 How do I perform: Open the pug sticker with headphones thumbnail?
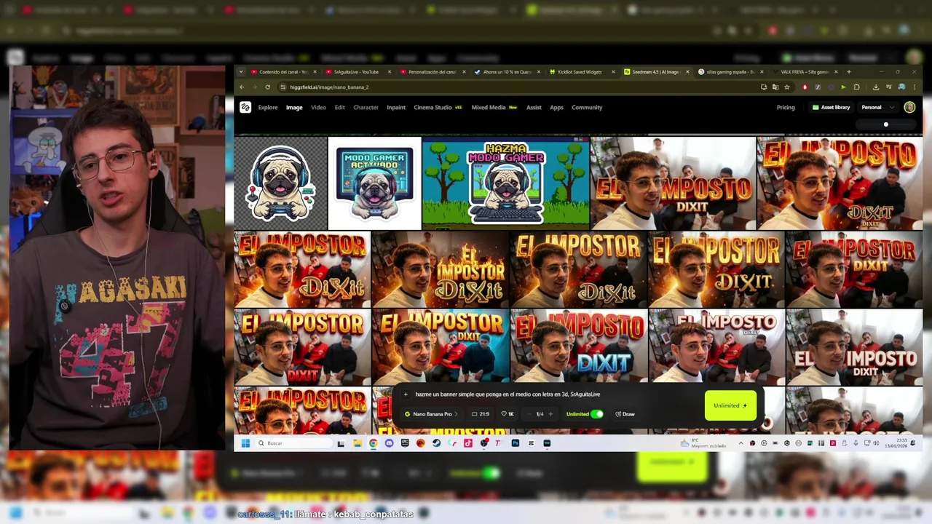[280, 183]
